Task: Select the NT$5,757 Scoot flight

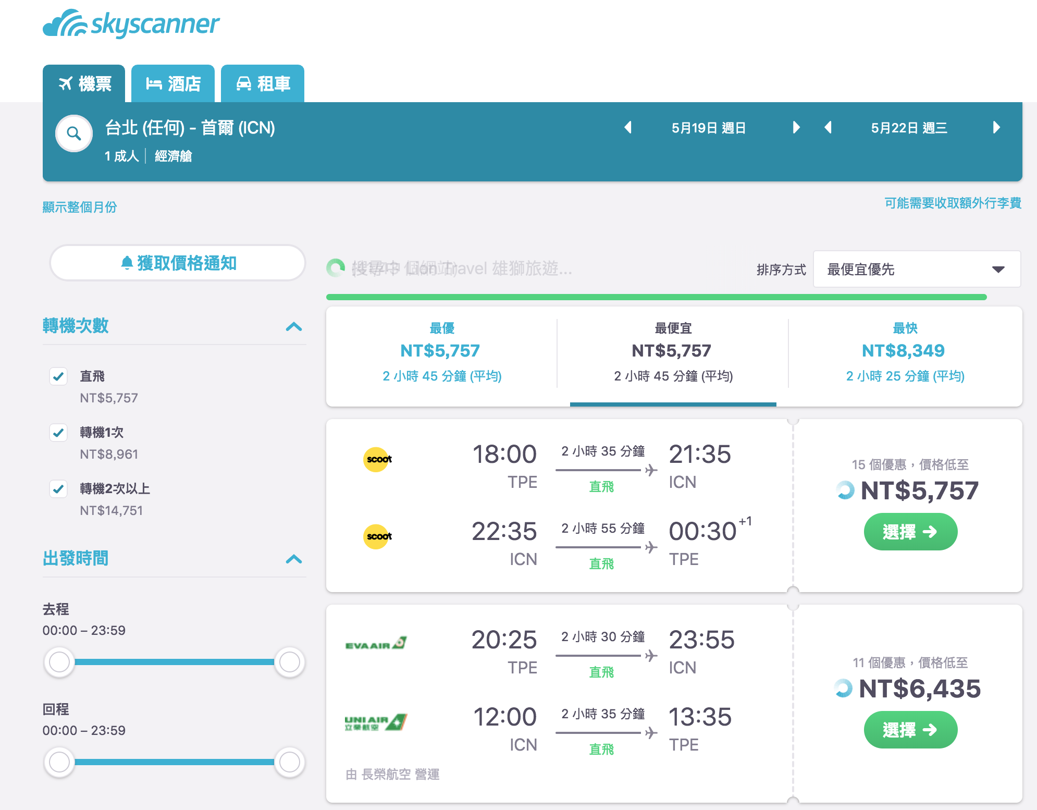Action: pyautogui.click(x=910, y=532)
